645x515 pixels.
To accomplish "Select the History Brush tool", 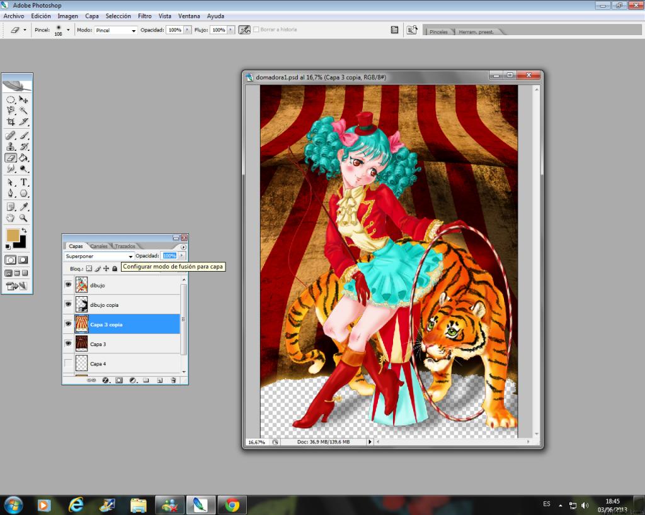I will [23, 147].
